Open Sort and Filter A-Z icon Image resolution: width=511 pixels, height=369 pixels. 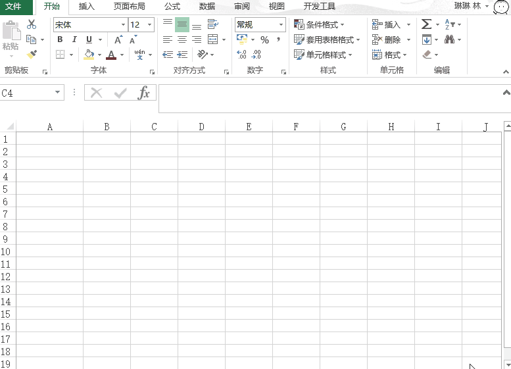(450, 24)
